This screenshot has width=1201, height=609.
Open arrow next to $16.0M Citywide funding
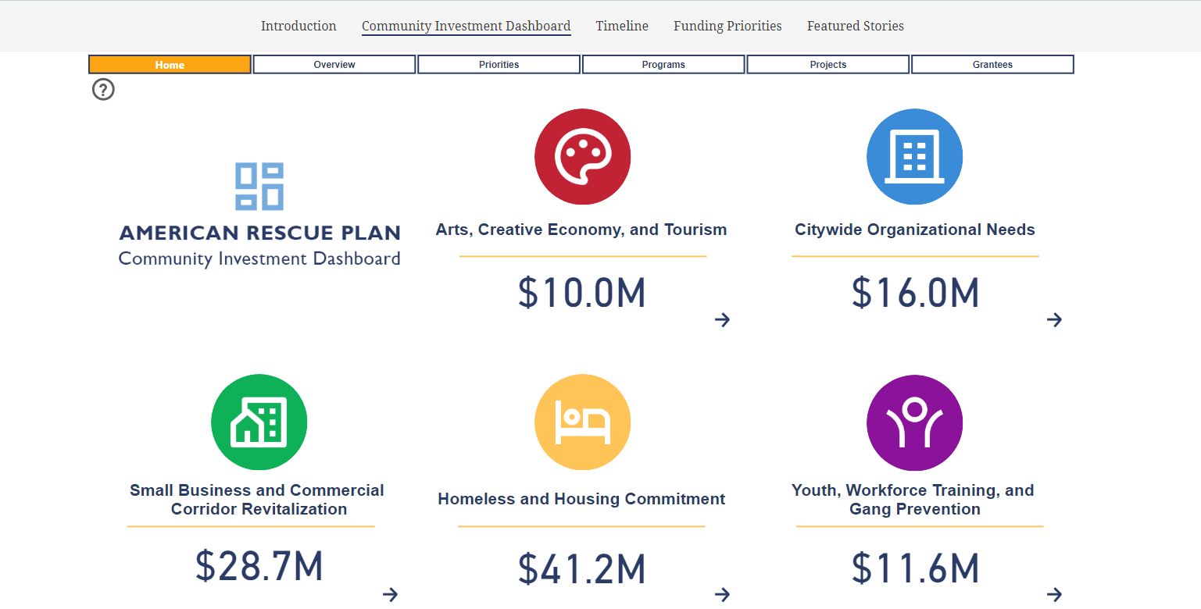click(x=1054, y=319)
